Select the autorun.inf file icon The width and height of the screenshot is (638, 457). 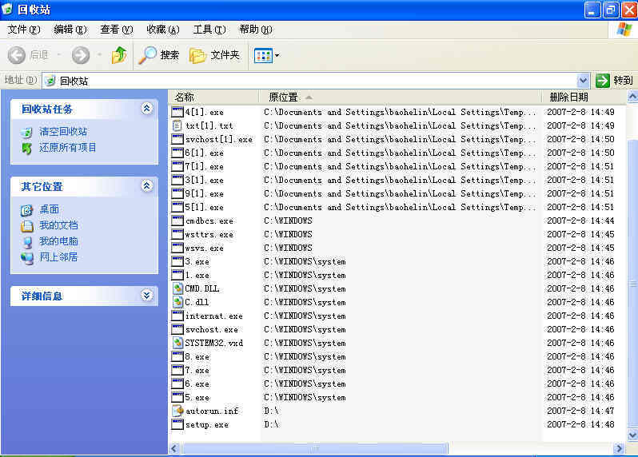click(x=177, y=411)
